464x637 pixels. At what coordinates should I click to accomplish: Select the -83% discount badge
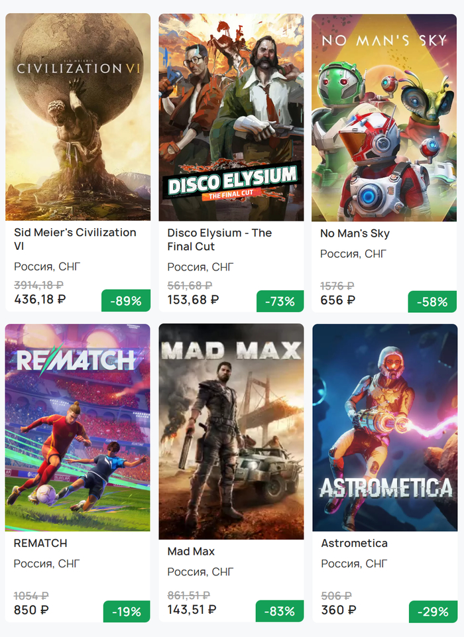point(280,611)
